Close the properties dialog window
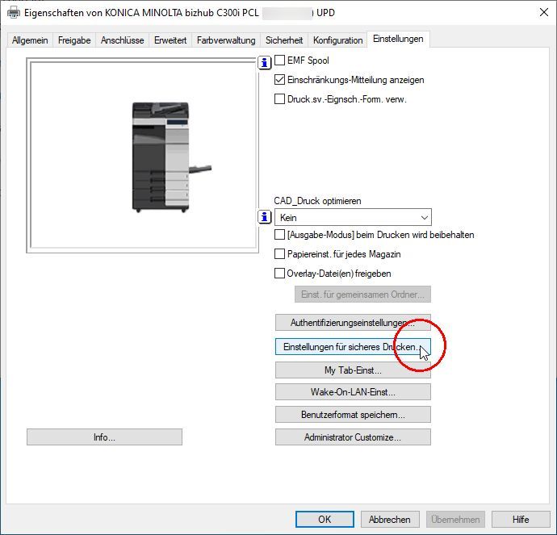Image resolution: width=557 pixels, height=535 pixels. click(539, 13)
